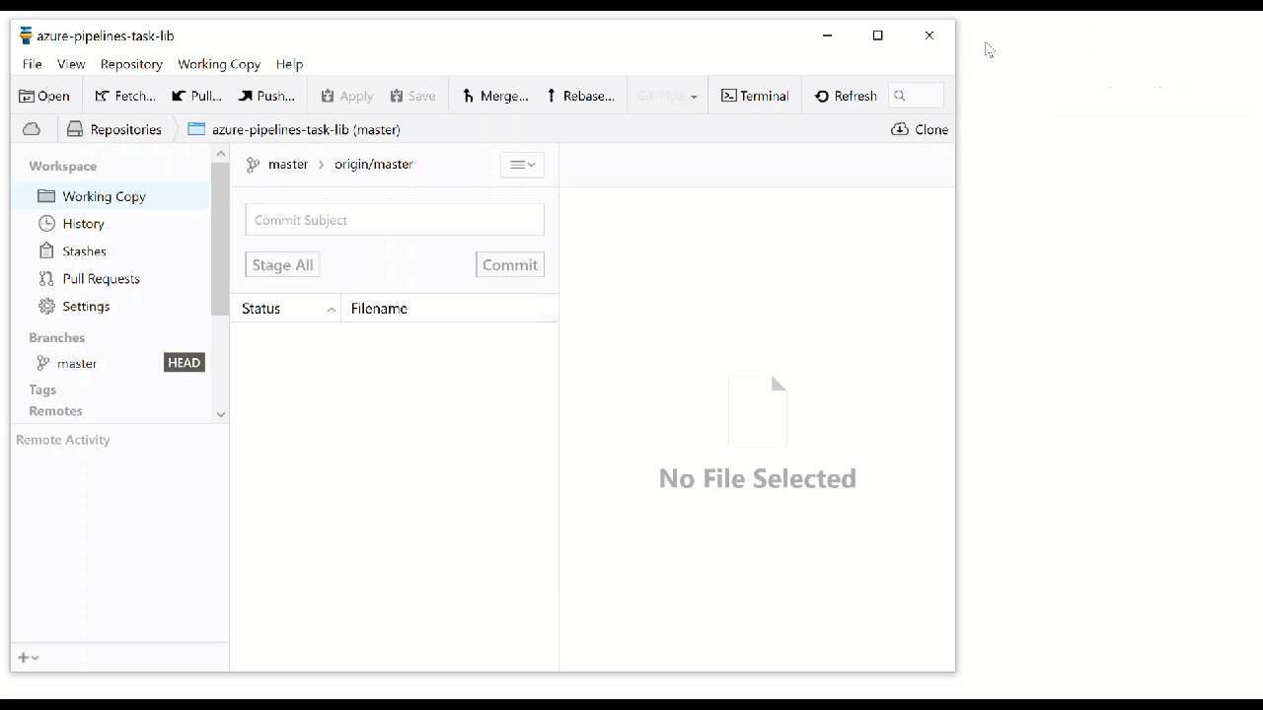The width and height of the screenshot is (1263, 710).
Task: Pull changes with the Pull button
Action: click(x=196, y=96)
